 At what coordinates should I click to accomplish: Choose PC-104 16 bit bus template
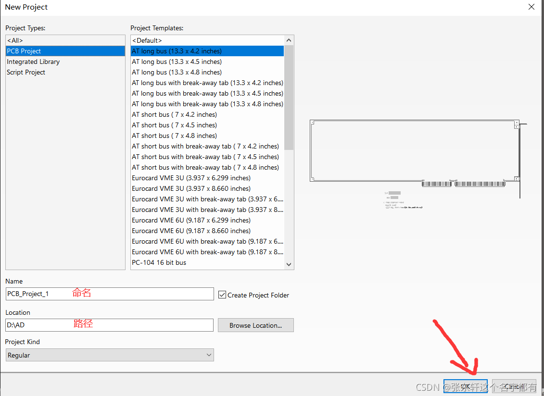(x=159, y=262)
